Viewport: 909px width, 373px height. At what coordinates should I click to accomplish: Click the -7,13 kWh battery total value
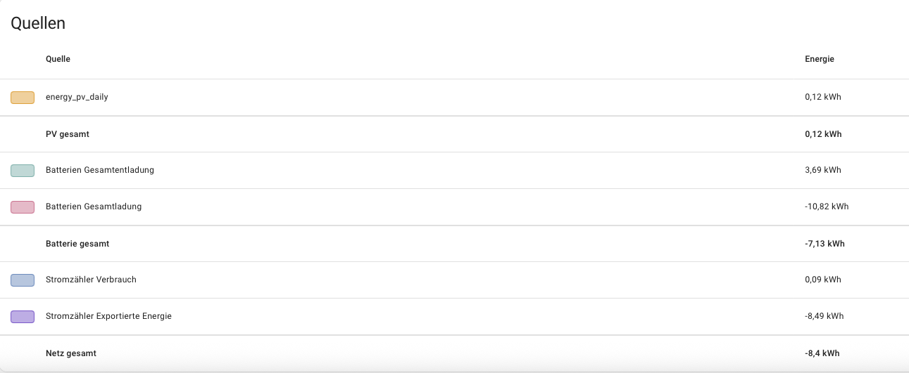point(825,244)
